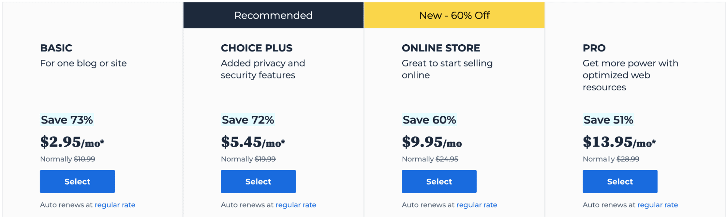Click the Save 51% badge
The image size is (727, 217).
608,120
